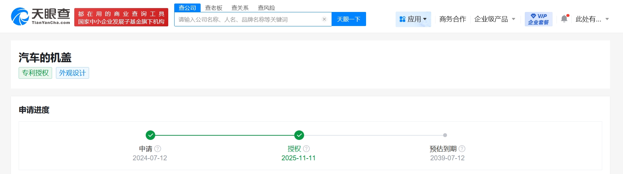Click help icon next to 授权
Screen dimensions: 623x174
click(x=307, y=149)
